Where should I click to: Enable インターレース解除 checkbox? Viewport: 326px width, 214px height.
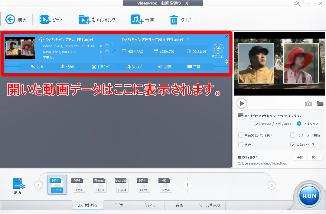292,135
